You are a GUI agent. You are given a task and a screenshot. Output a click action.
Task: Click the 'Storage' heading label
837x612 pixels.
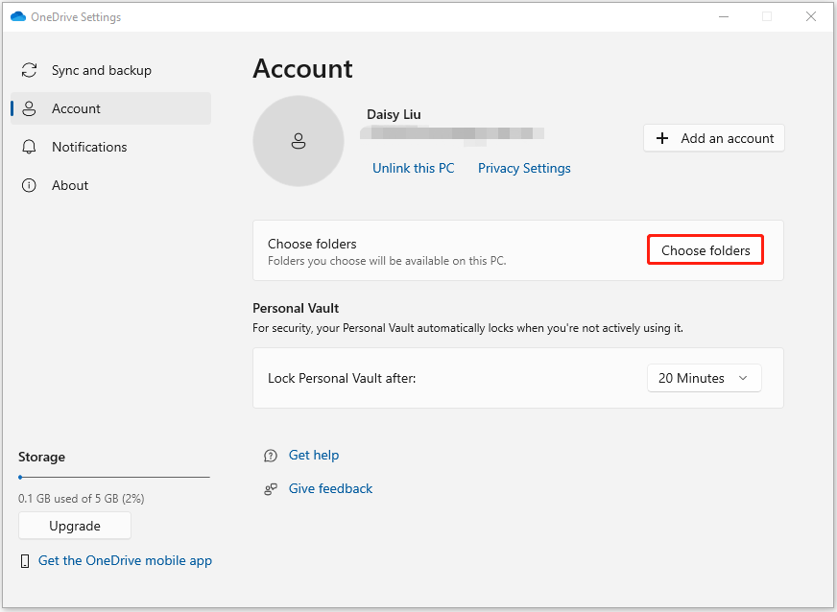coord(41,457)
